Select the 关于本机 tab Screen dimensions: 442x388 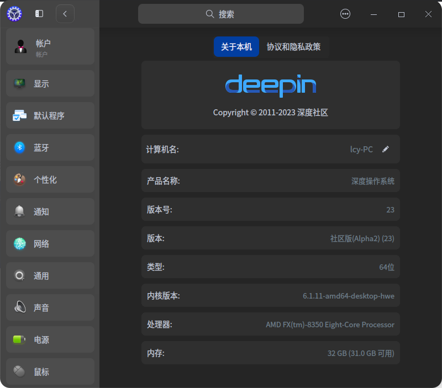(x=236, y=46)
